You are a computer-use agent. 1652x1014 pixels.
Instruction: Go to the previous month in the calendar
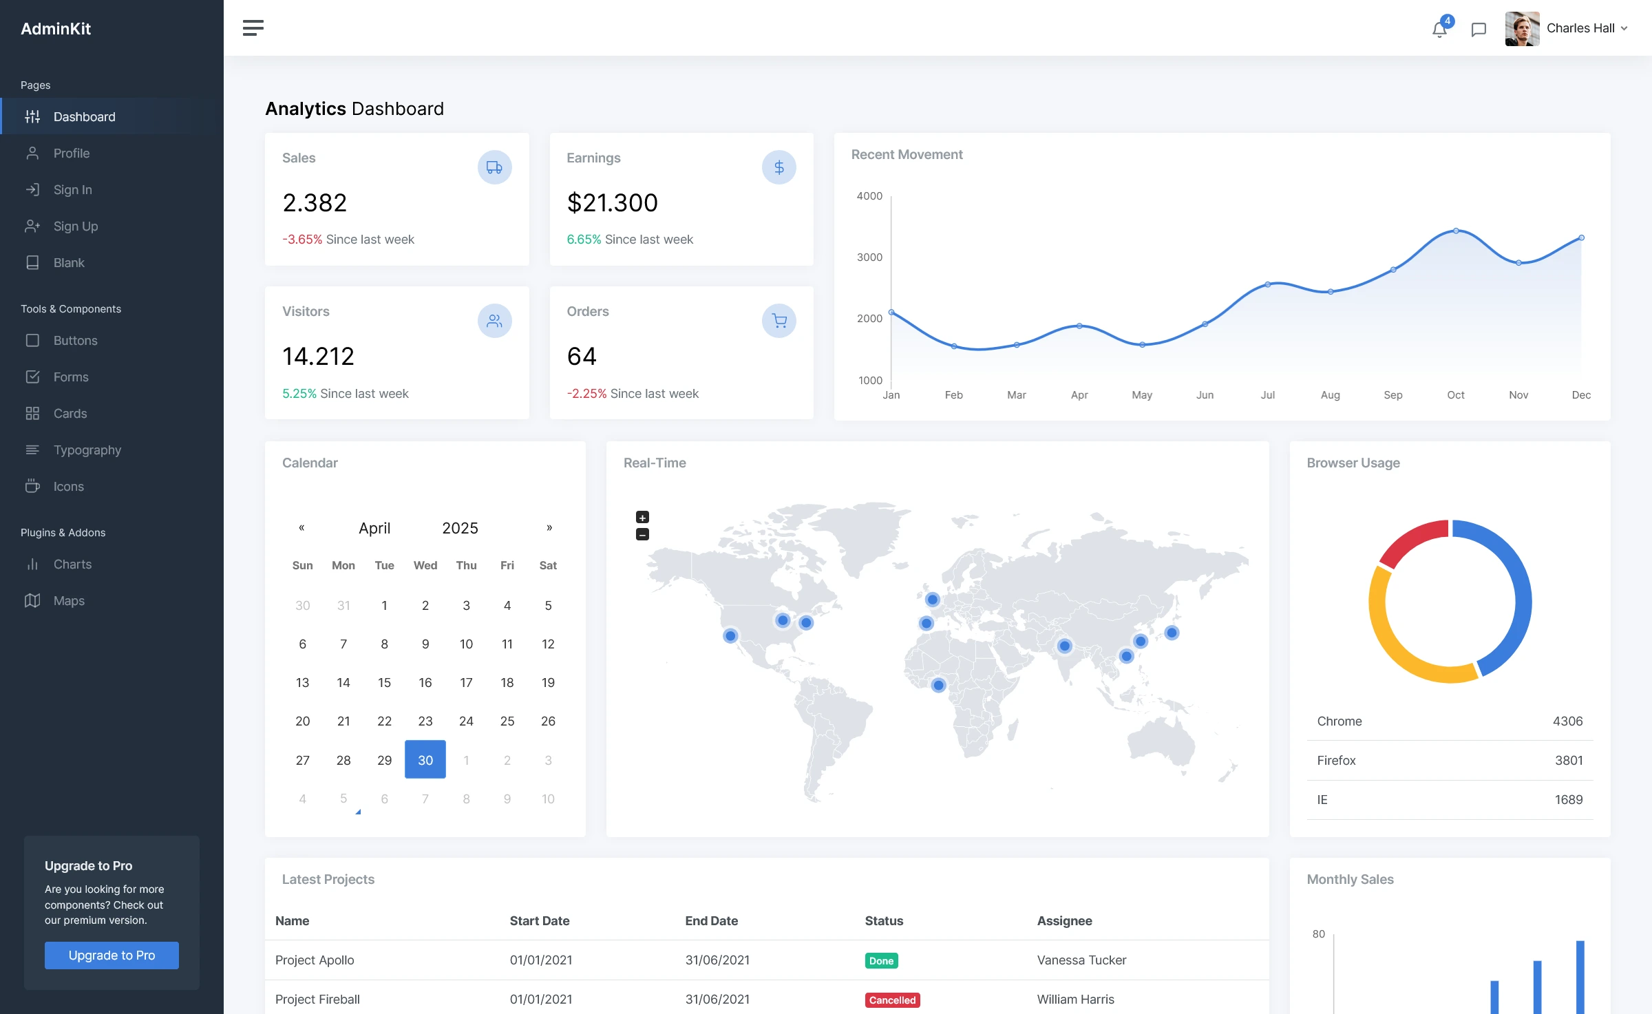point(302,527)
